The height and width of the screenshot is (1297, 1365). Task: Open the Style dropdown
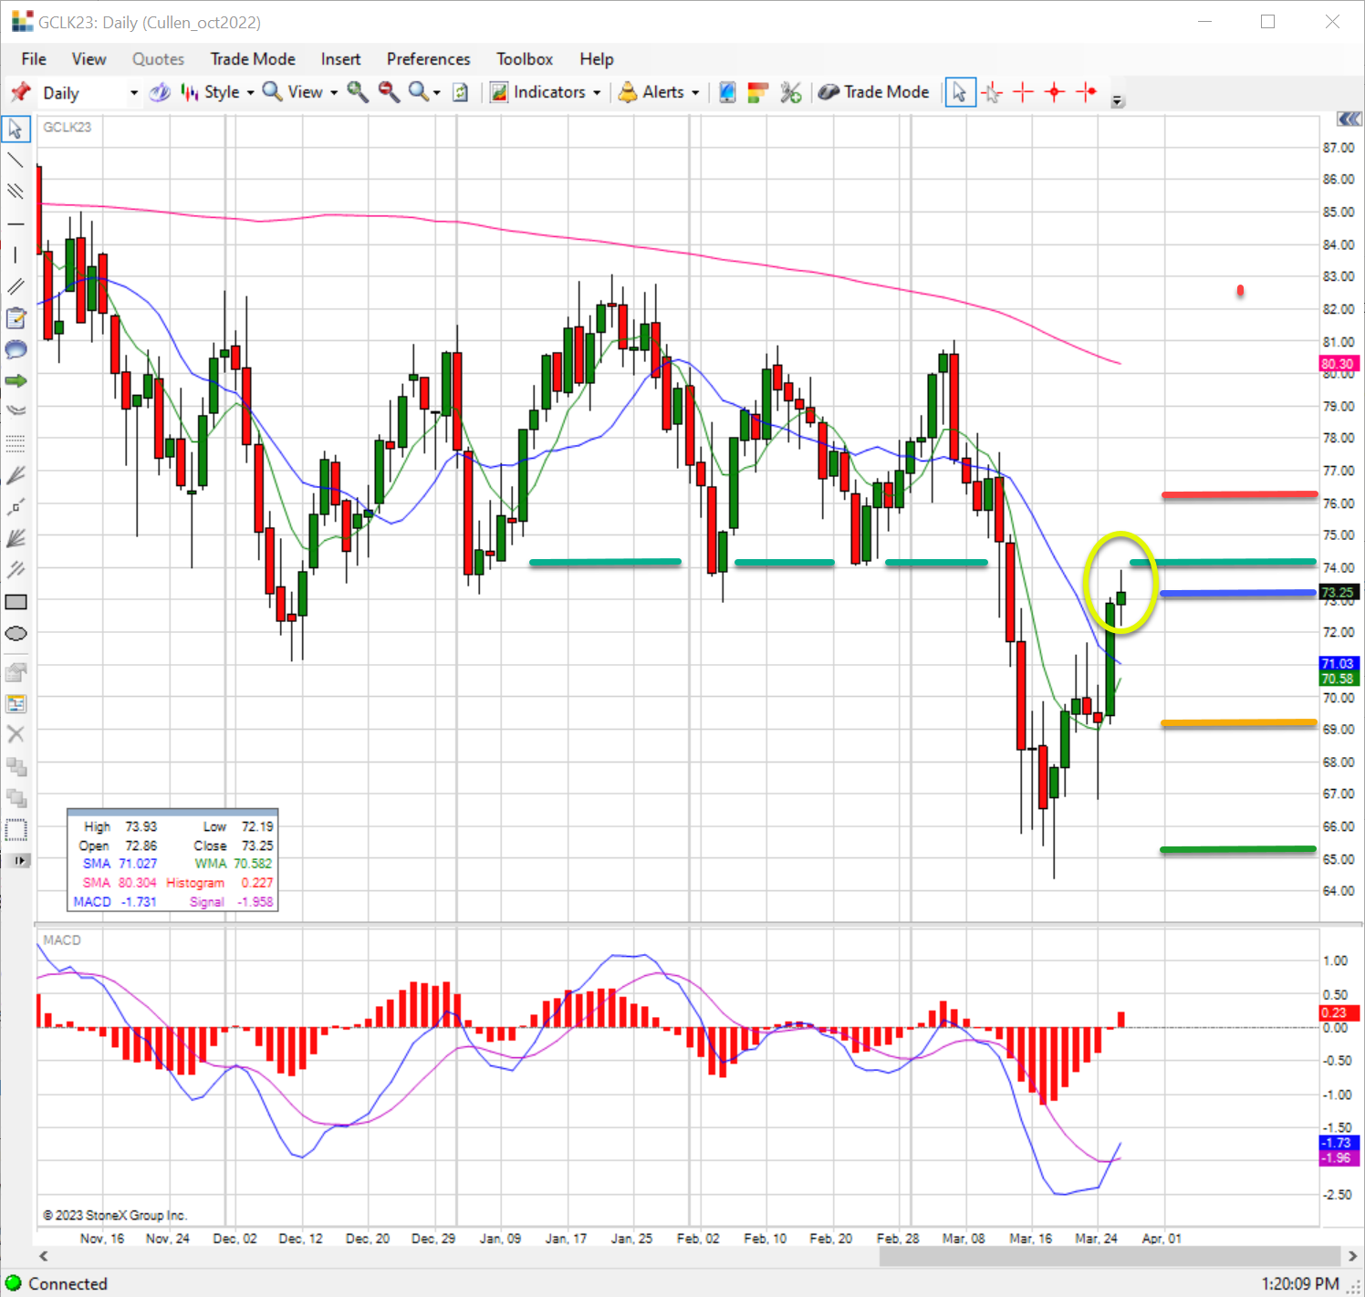pos(218,92)
